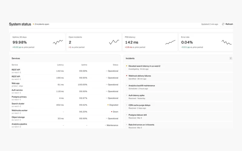
Task: Select the REST API eu-west-1 service row name
Action: 16,76
